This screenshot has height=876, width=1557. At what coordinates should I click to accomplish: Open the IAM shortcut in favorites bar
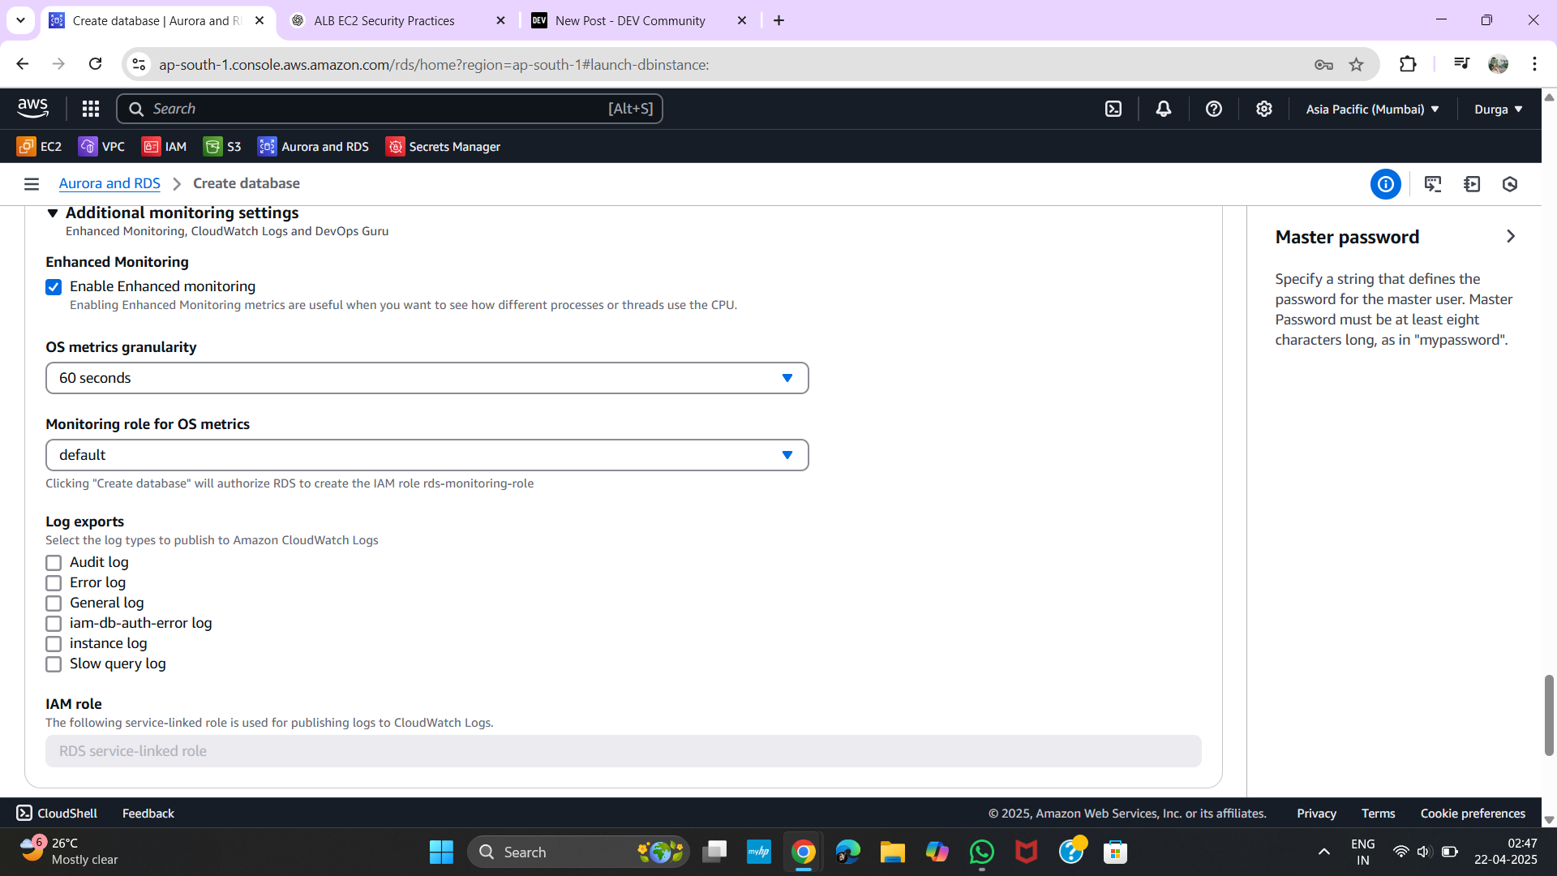165,147
